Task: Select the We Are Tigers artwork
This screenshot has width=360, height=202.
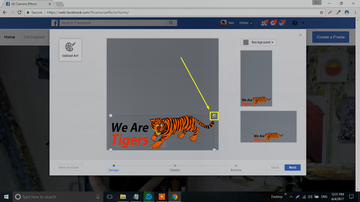Action: click(x=162, y=132)
